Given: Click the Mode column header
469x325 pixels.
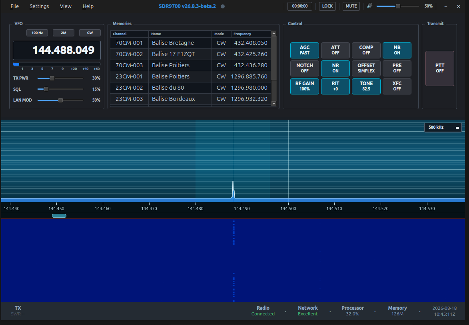Looking at the screenshot, I should click(222, 34).
